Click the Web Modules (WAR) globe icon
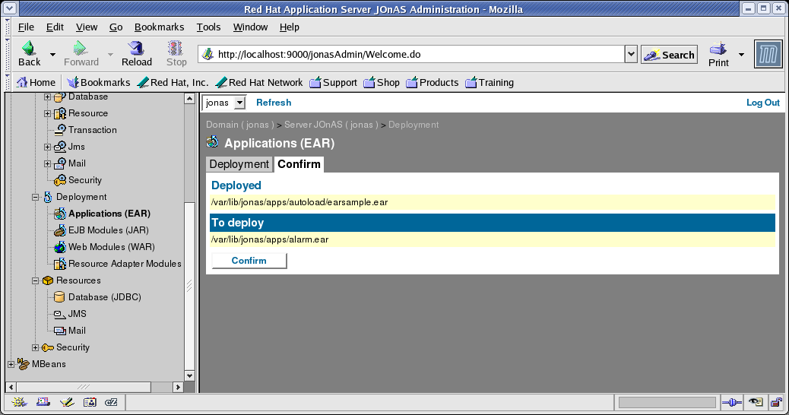This screenshot has height=415, width=789. point(60,247)
